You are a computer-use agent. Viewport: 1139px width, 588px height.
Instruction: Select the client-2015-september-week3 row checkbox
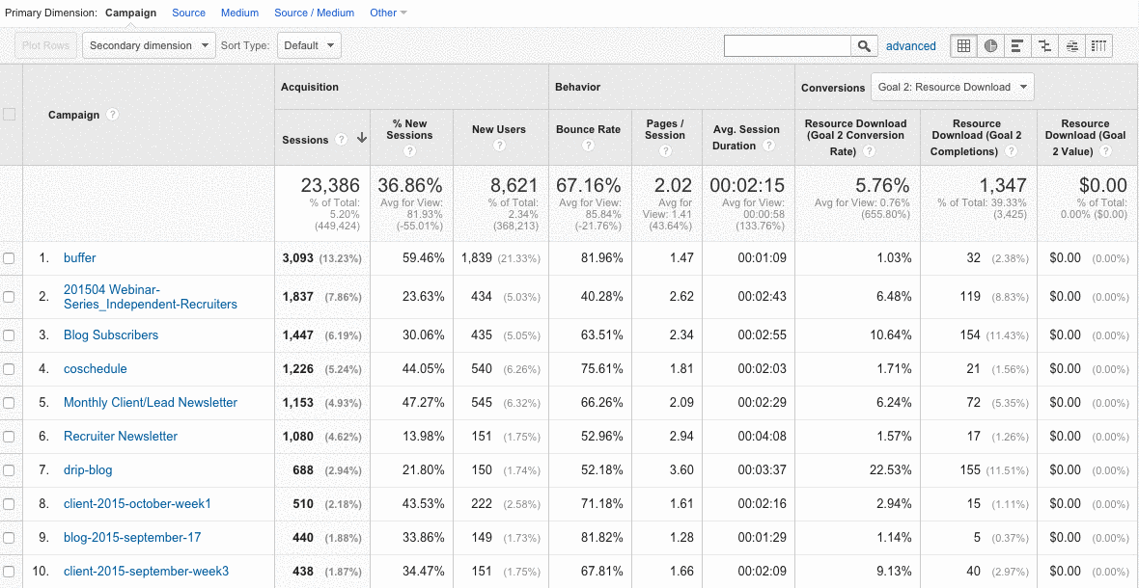tap(10, 572)
